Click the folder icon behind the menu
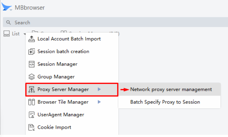The height and width of the screenshot is (137, 228). tap(35, 32)
